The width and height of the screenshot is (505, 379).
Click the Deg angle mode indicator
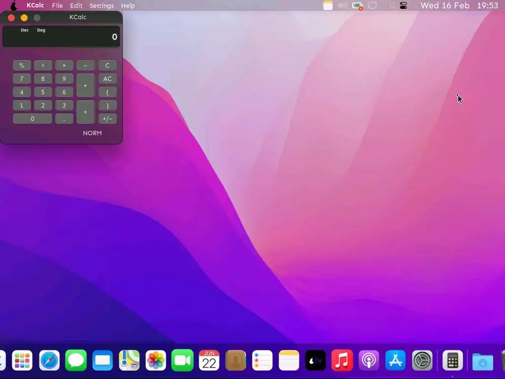point(41,30)
